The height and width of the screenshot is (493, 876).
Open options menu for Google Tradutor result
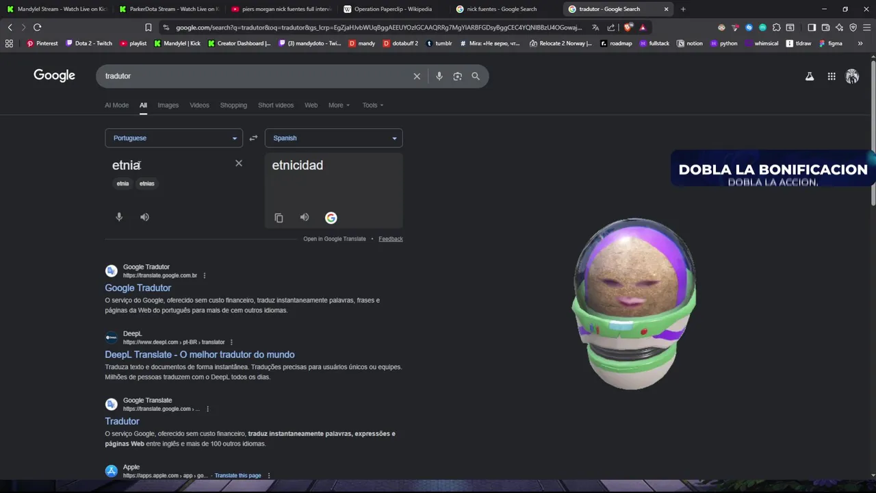[x=204, y=276]
